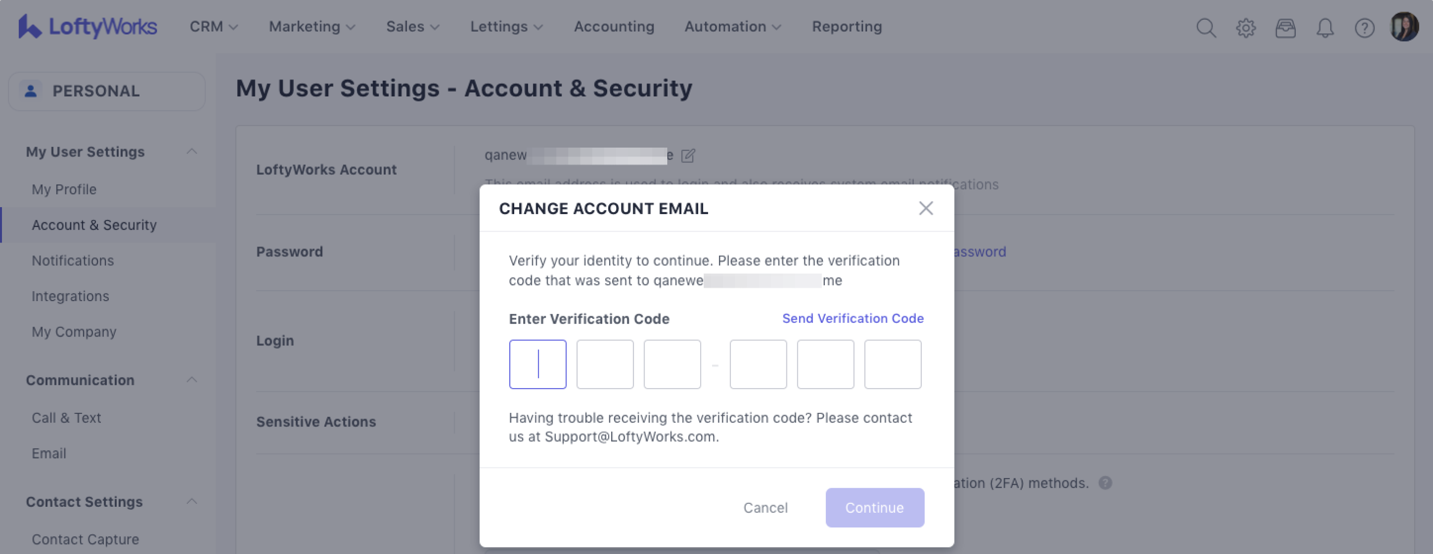
Task: Open the Marketing dropdown menu
Action: click(x=312, y=27)
